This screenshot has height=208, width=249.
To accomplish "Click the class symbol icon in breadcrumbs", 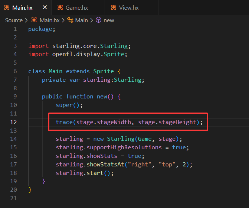I will (70, 20).
